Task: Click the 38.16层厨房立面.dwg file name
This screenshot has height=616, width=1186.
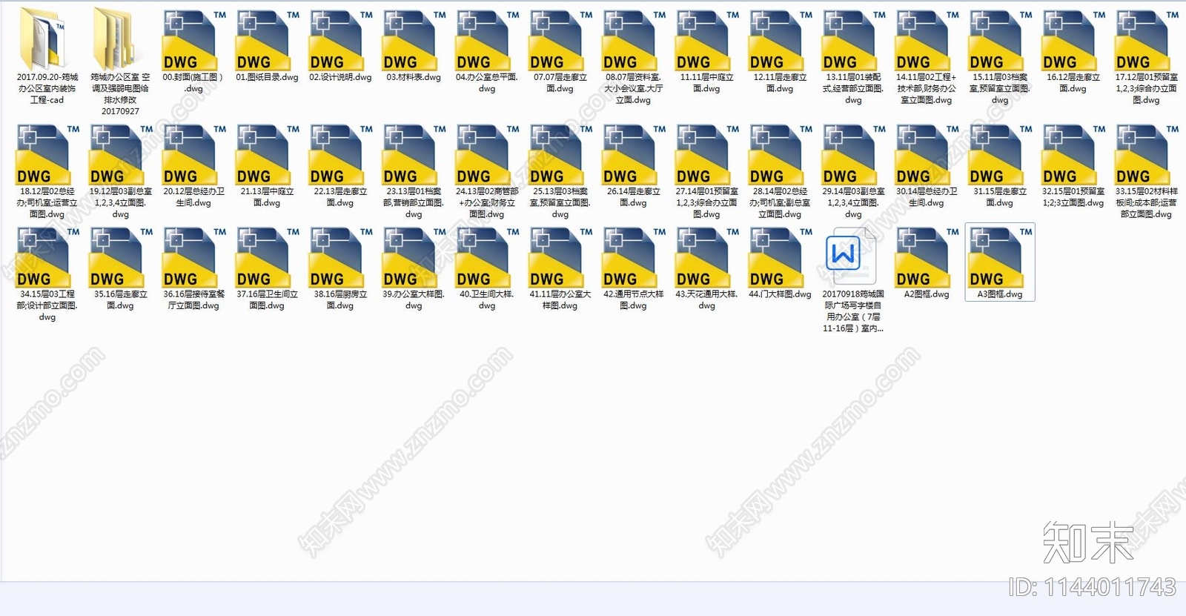Action: pos(340,299)
